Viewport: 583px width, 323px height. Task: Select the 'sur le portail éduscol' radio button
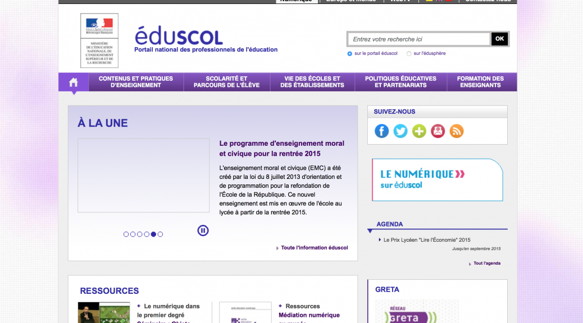(349, 54)
